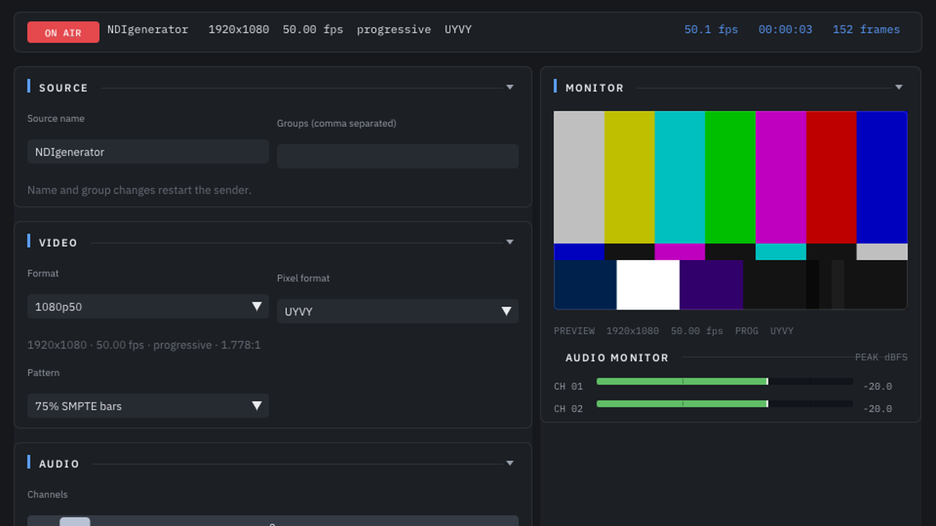Click the ON AIR status badge

pyautogui.click(x=63, y=32)
